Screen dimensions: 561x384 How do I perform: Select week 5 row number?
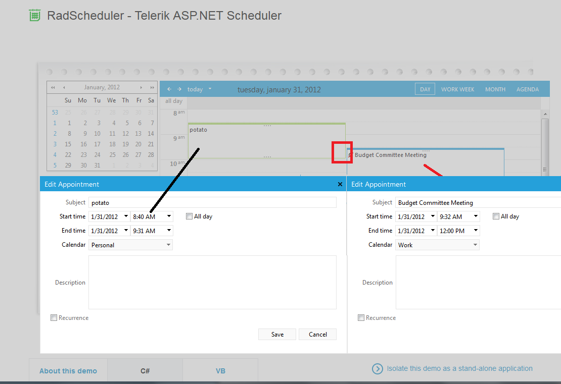pos(55,166)
